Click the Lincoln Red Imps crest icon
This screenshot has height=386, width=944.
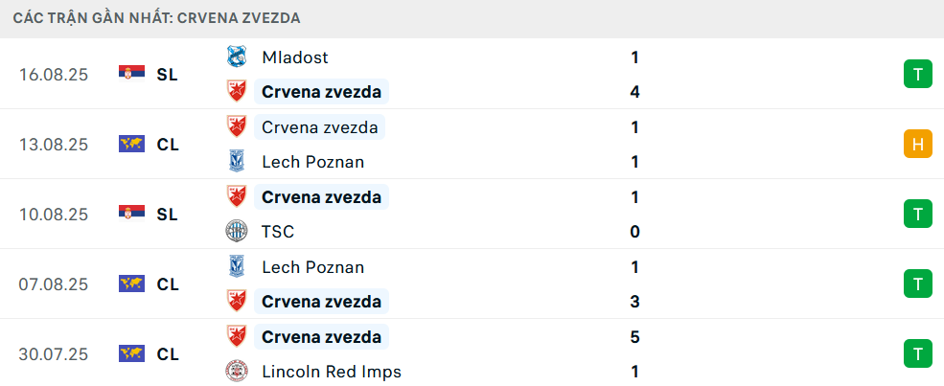click(x=236, y=372)
